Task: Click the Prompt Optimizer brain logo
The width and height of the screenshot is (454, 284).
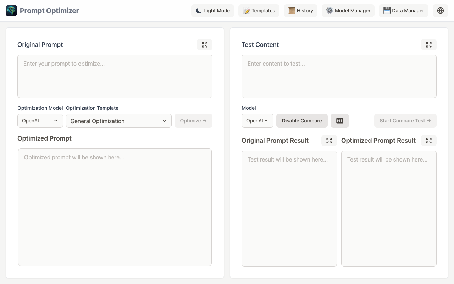Action: 11,11
